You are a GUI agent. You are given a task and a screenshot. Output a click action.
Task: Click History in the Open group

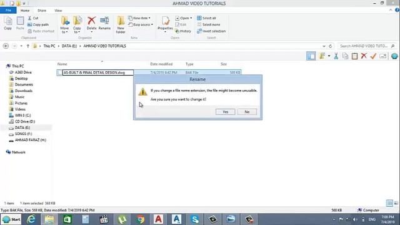click(x=183, y=31)
